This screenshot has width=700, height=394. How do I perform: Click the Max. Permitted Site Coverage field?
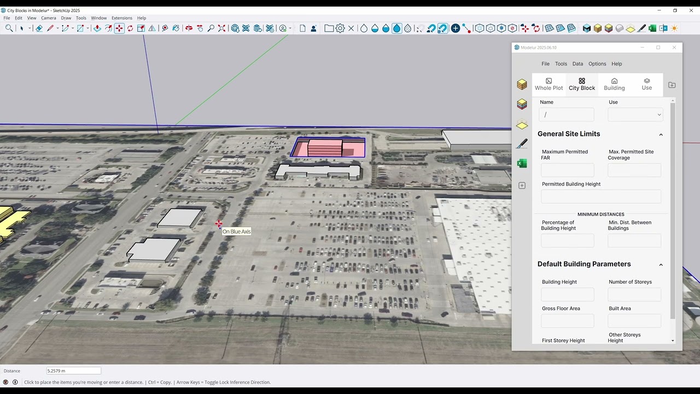(634, 170)
